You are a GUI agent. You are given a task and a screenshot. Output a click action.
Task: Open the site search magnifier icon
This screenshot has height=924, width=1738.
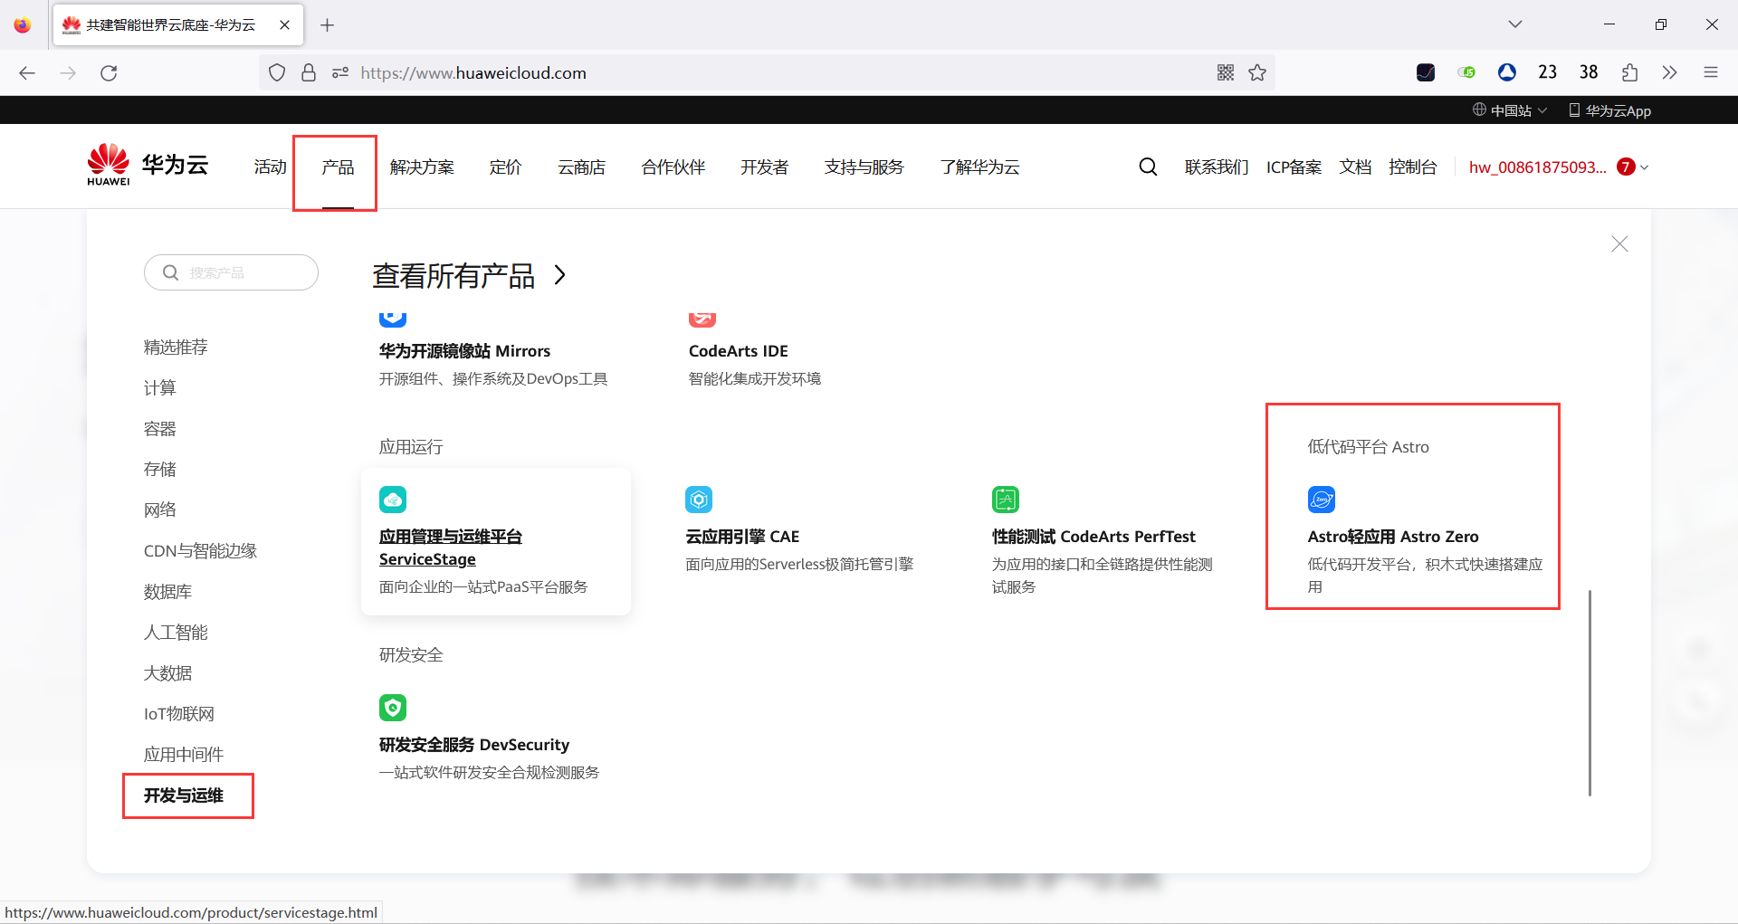click(1147, 167)
